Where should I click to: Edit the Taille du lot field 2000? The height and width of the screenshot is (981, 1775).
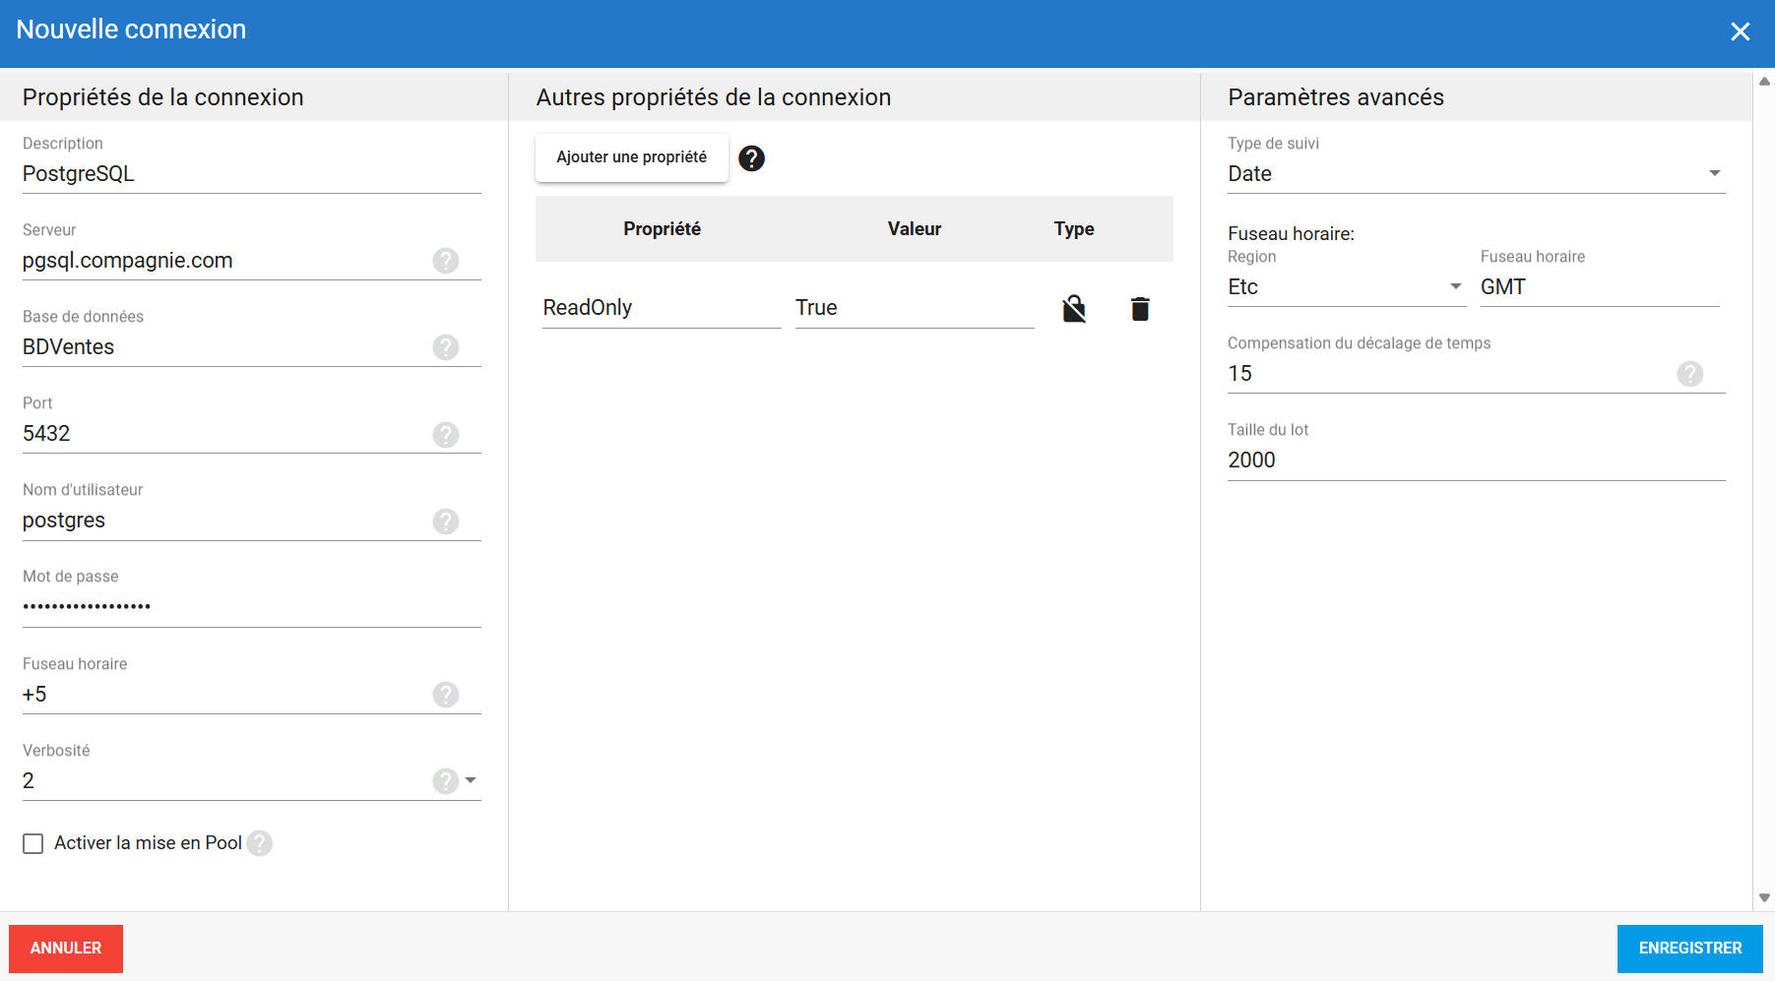click(x=1477, y=460)
